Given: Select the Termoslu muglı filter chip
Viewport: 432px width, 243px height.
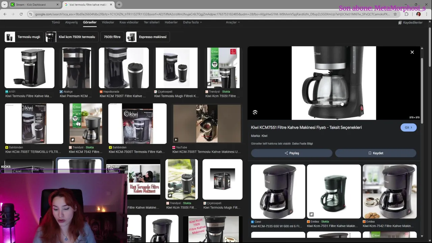Looking at the screenshot, I should (24, 37).
